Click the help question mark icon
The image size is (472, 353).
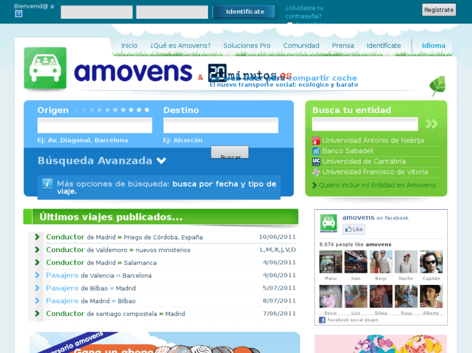tap(19, 14)
